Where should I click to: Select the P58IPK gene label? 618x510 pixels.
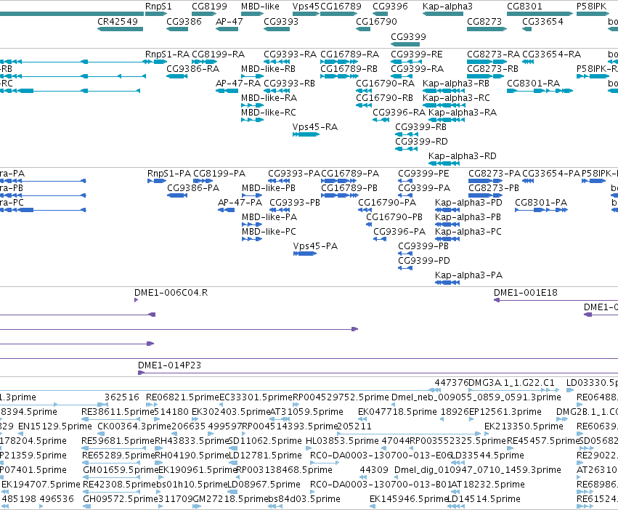pyautogui.click(x=591, y=7)
